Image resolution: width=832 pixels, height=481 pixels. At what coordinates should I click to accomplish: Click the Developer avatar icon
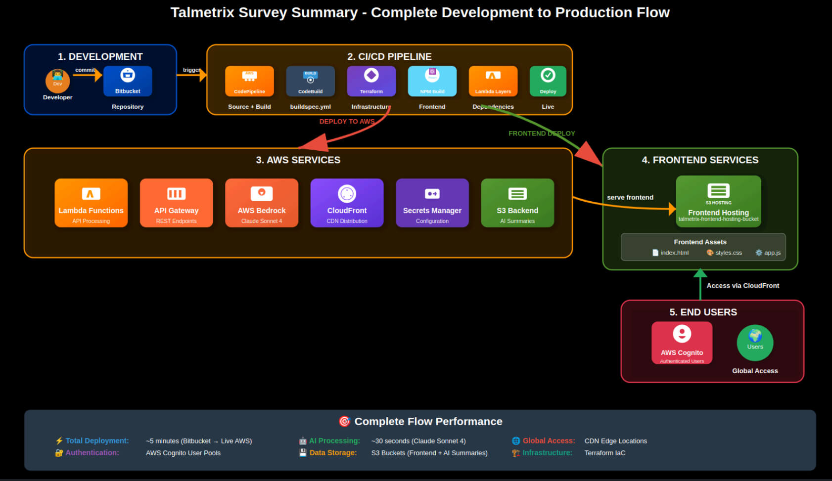click(58, 81)
